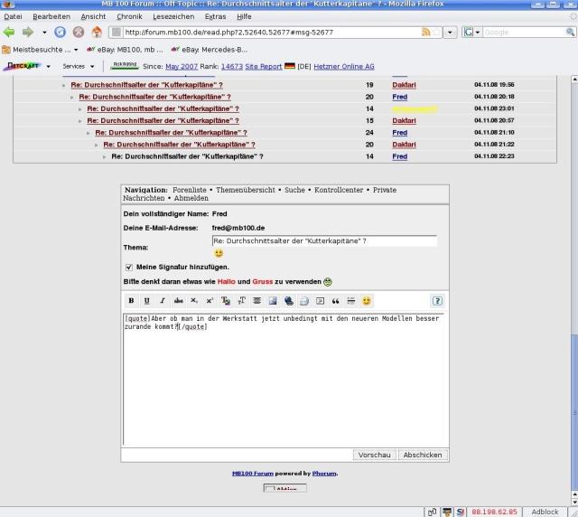This screenshot has height=517, width=578.
Task: Click the Firefox home button
Action: (97, 32)
